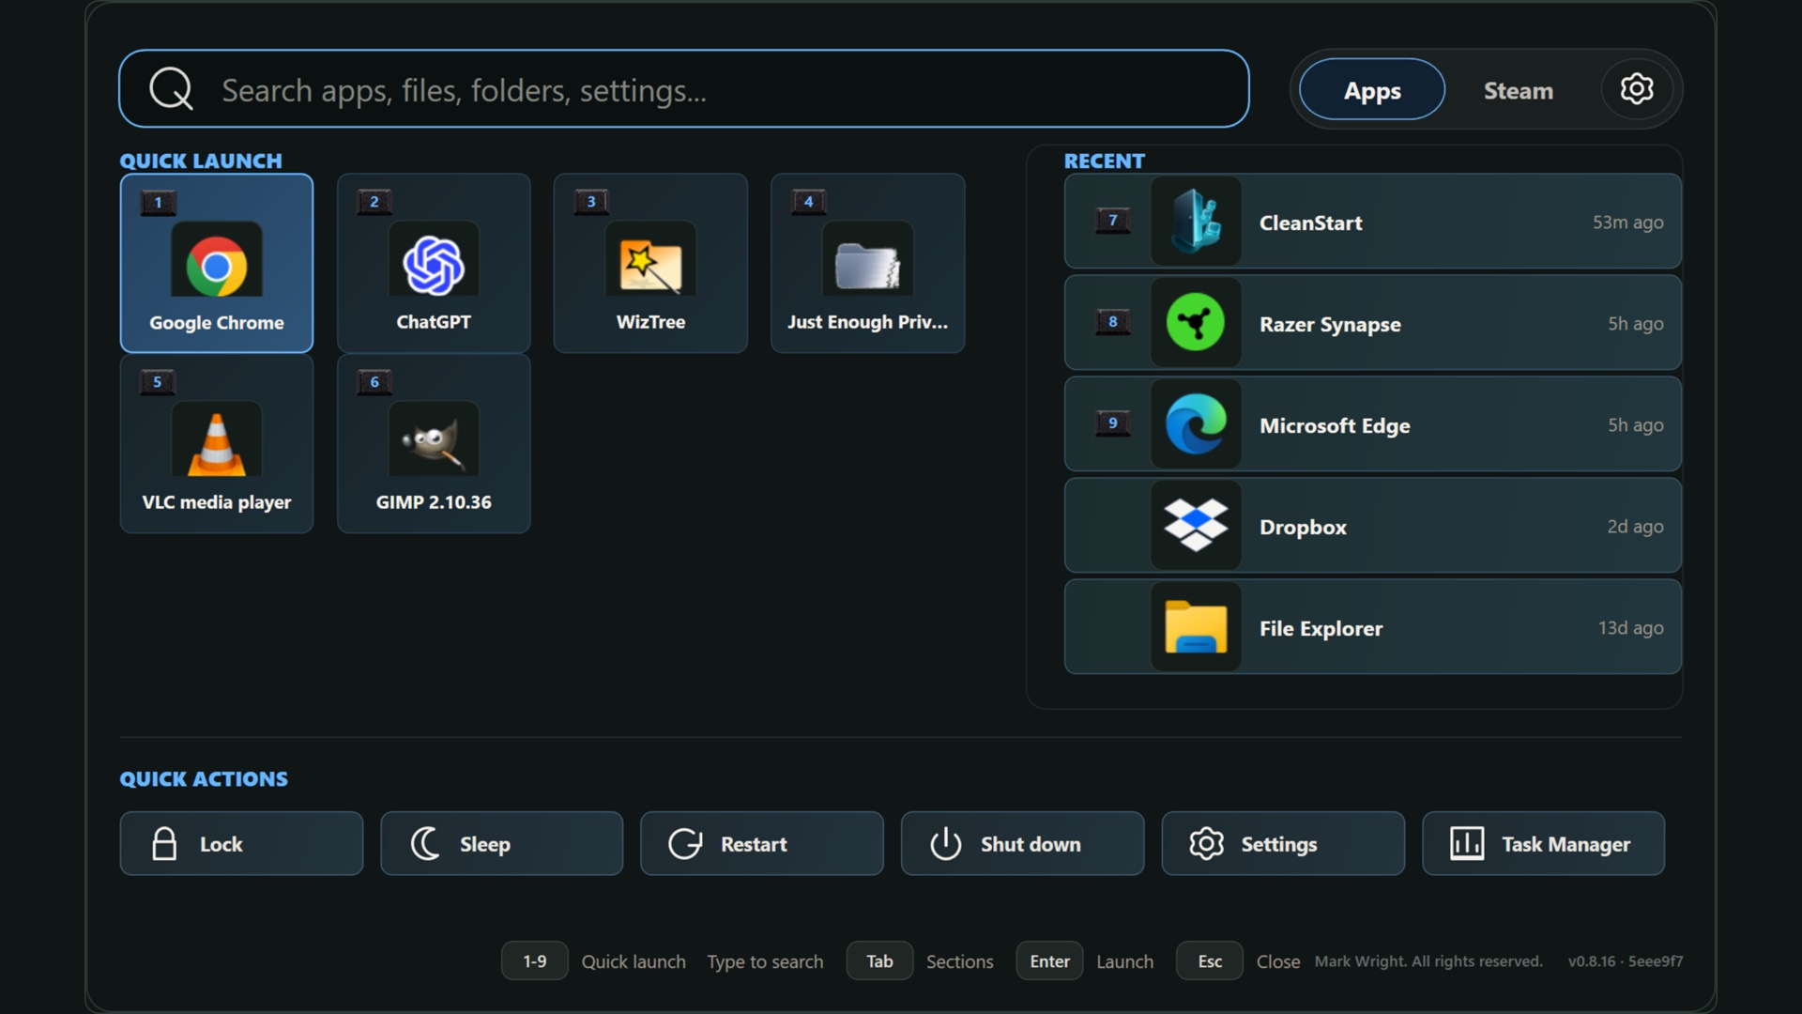Click the padlock icon on Lock
Viewport: 1802px width, 1014px height.
[x=164, y=844]
